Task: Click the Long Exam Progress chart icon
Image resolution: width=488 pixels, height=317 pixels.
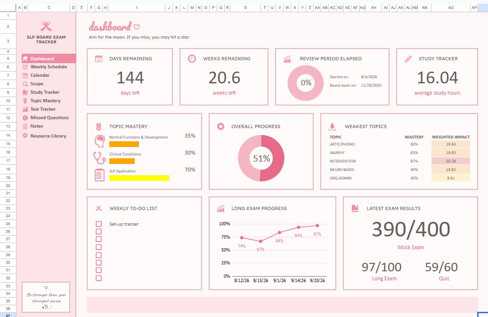Action: pos(220,209)
